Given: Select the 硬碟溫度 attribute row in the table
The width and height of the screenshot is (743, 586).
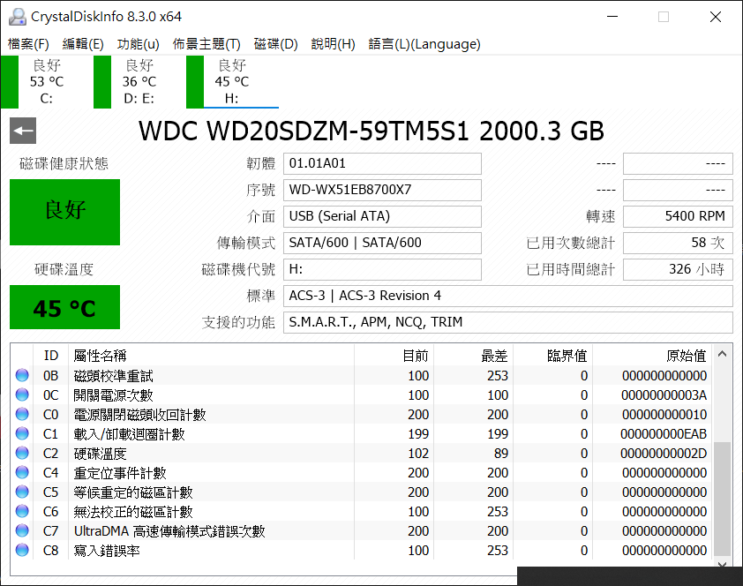Looking at the screenshot, I should [x=361, y=454].
